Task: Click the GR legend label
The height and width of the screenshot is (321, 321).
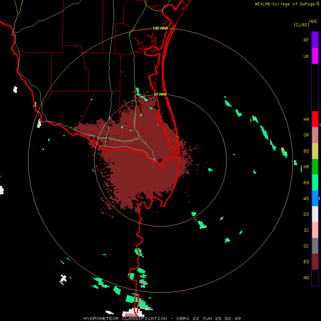Action: (x=306, y=135)
